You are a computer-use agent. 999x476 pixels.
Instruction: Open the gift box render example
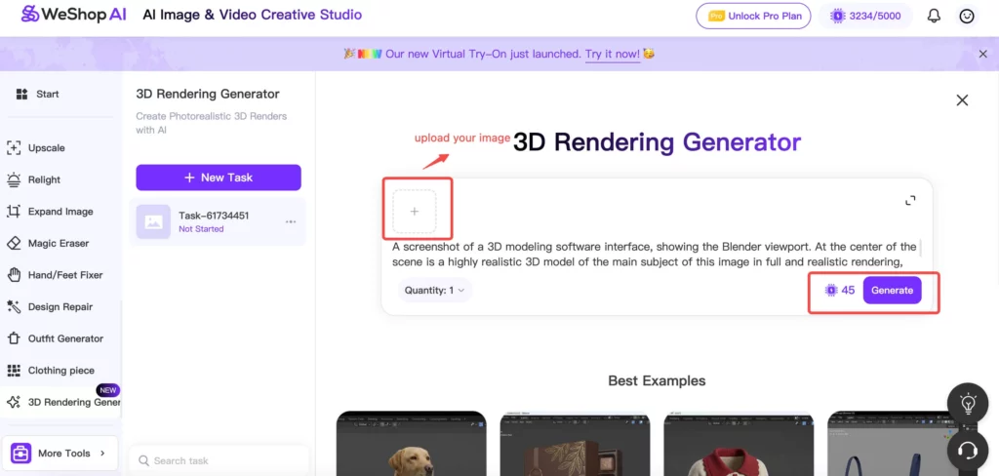(x=575, y=444)
